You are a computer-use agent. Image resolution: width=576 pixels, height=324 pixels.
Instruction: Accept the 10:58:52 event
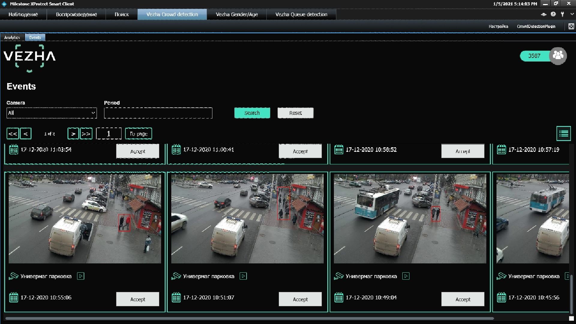coord(463,151)
